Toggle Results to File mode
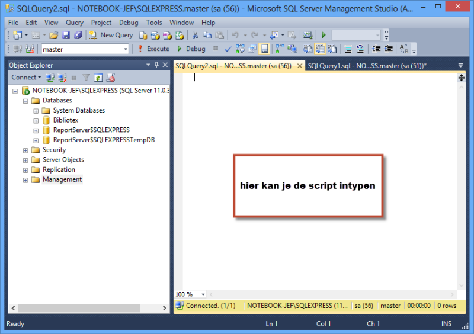The image size is (474, 334). click(x=332, y=49)
